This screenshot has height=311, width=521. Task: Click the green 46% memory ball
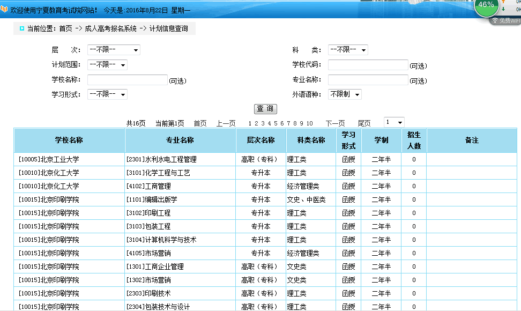pos(486,5)
